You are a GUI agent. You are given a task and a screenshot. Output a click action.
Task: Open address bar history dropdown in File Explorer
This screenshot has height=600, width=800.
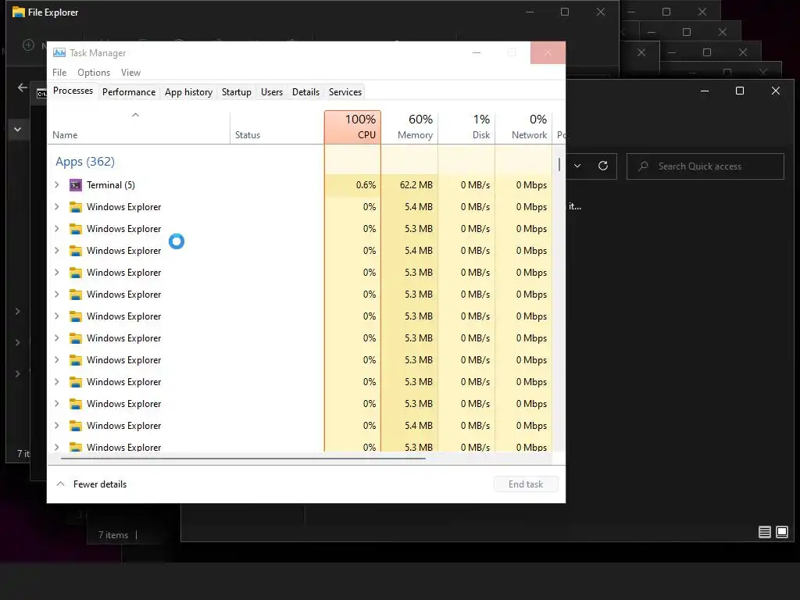coord(577,166)
